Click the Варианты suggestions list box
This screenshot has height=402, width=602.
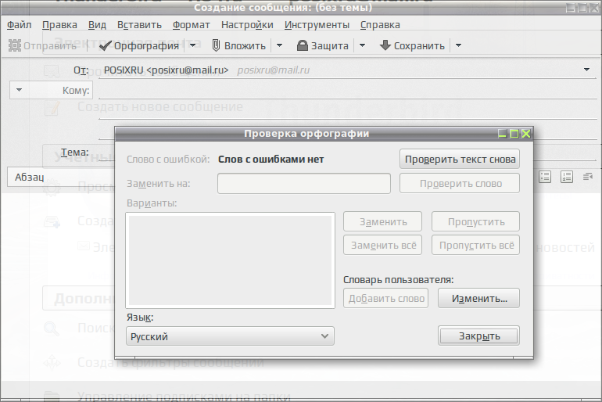[230, 260]
